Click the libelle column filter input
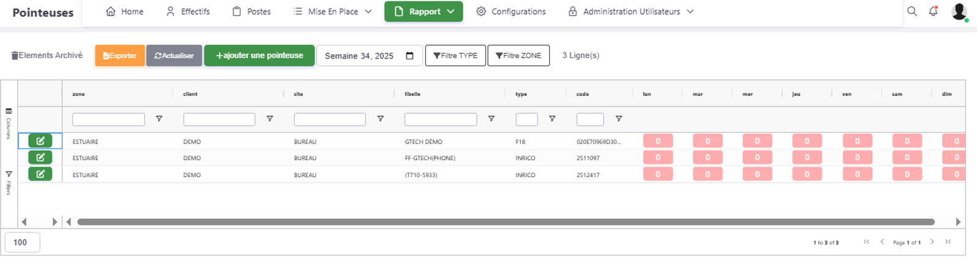Screen dimensions: 977x259 (x=440, y=119)
